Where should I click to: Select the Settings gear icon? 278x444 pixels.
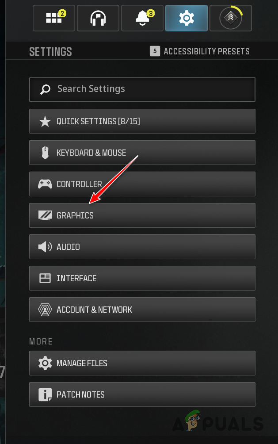click(x=186, y=18)
